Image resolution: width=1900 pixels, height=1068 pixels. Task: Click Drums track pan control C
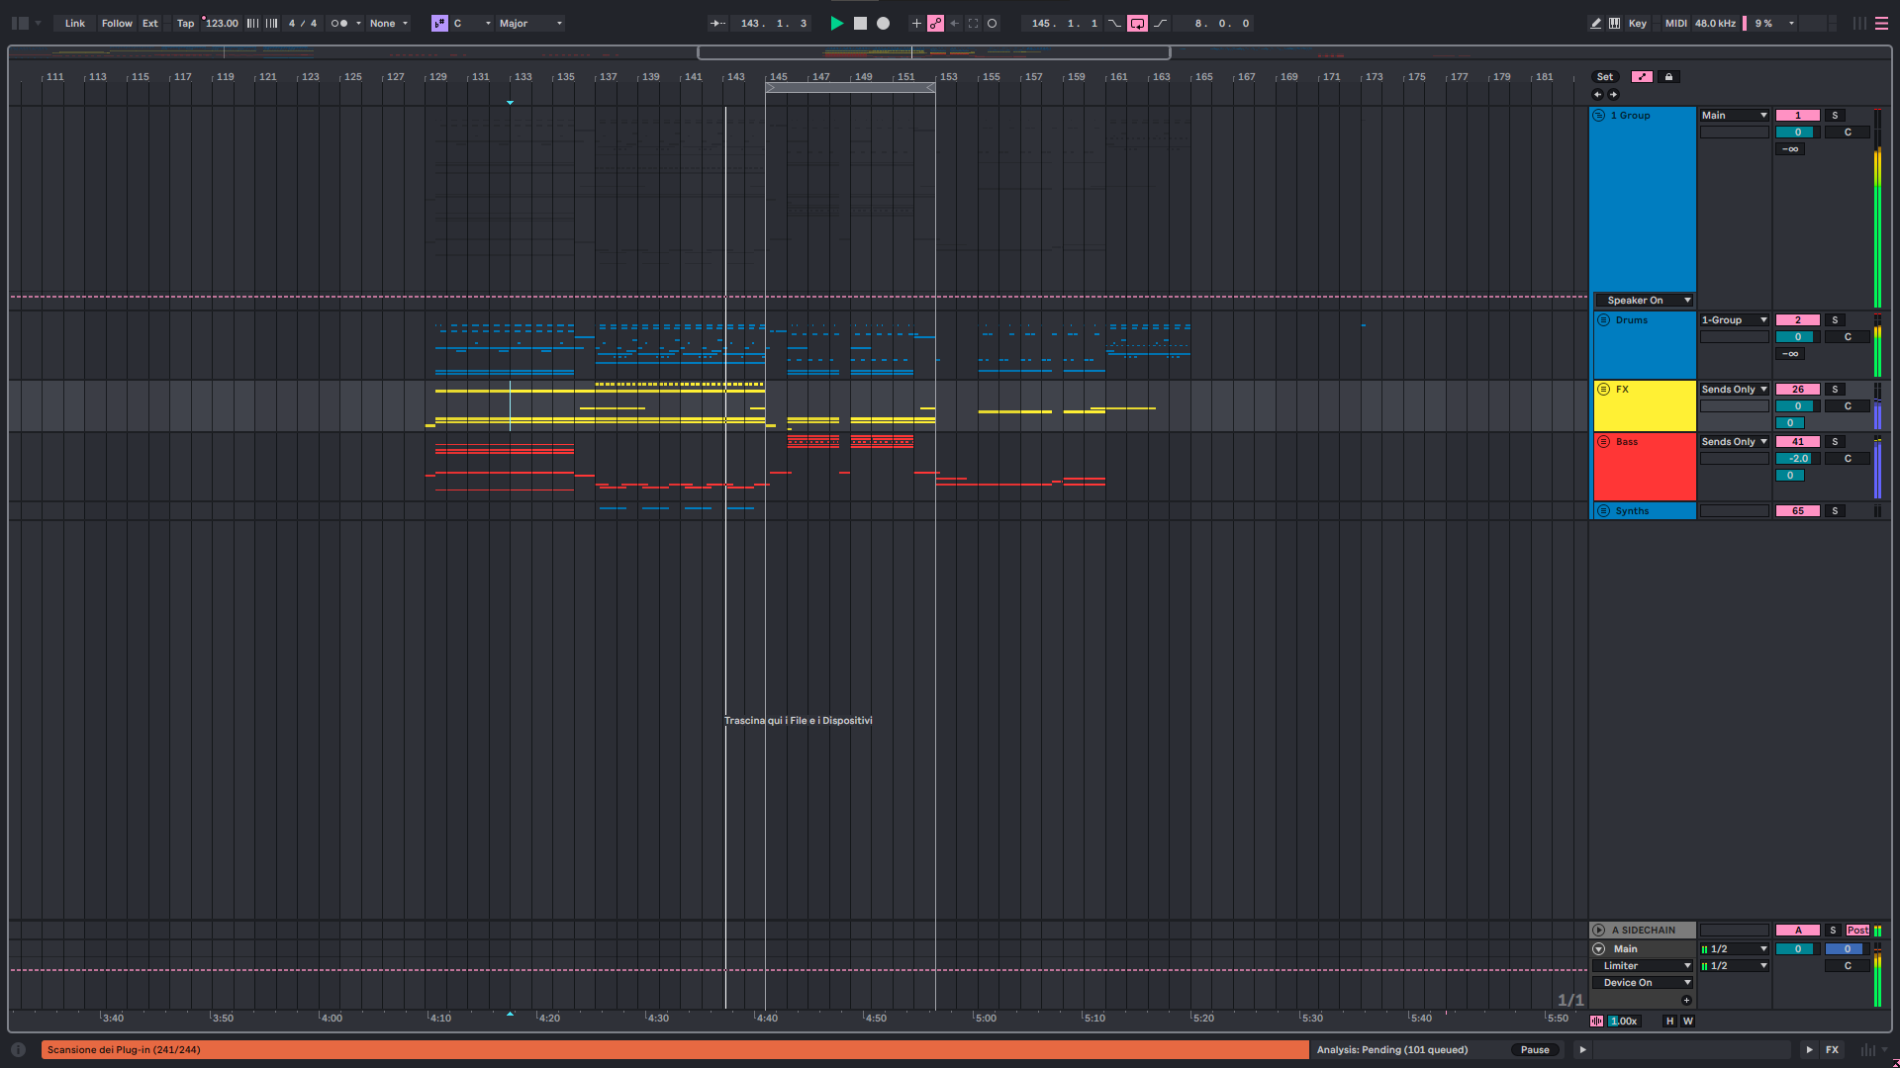coord(1848,337)
